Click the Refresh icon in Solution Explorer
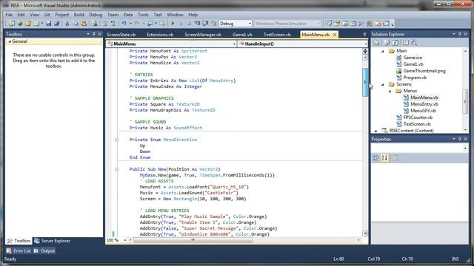Viewport: 474px width, 266px height. (395, 43)
